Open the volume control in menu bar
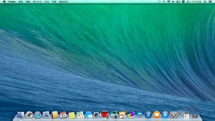Image resolution: width=215 pixels, height=121 pixels. pos(173,2)
